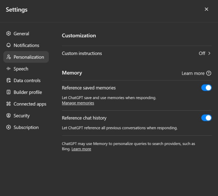Viewport: 218px width, 196px height.
Task: View Subscription settings
Action: (26, 127)
